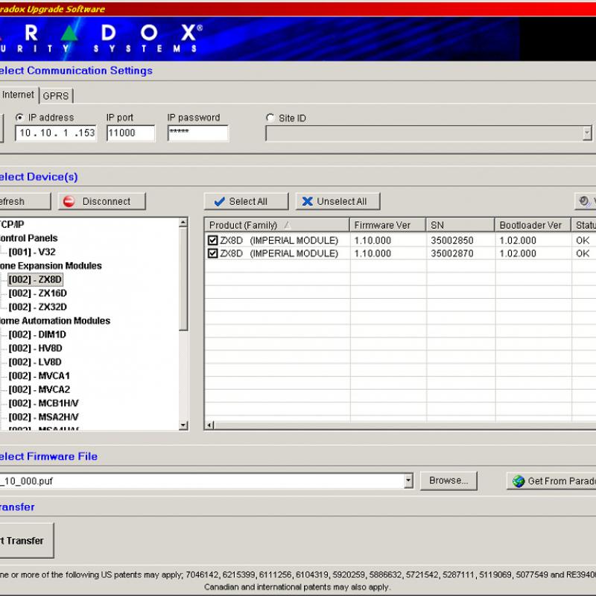Select the [002] - HV8D tree item
The height and width of the screenshot is (596, 596).
coord(35,348)
